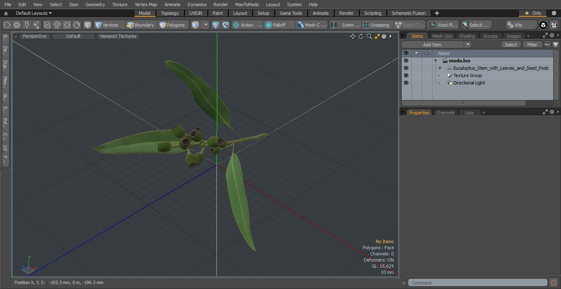Hide the Eucalyptus_Stem_with_Leaves_and_Seed_Pods item
561x289 pixels.
click(x=406, y=68)
